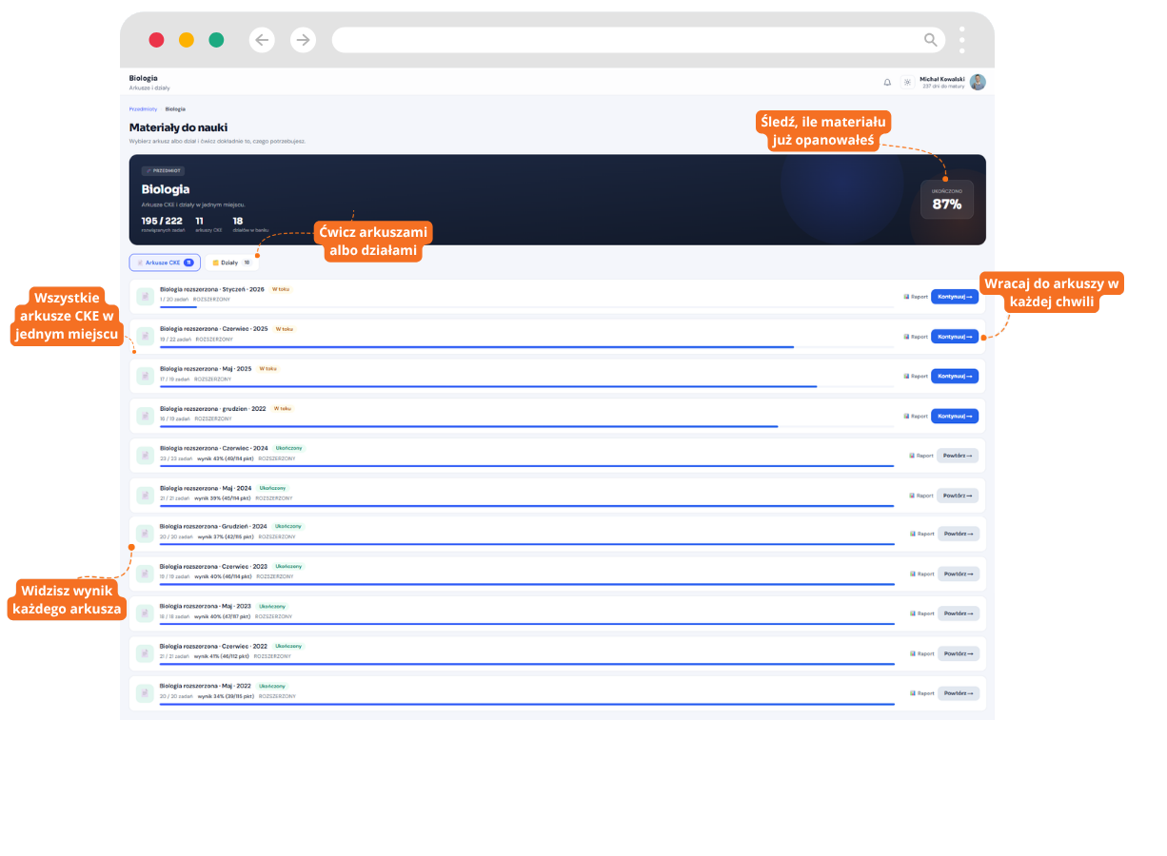
Task: Click the sheet icon for Czerwiec 2024
Action: coord(145,456)
